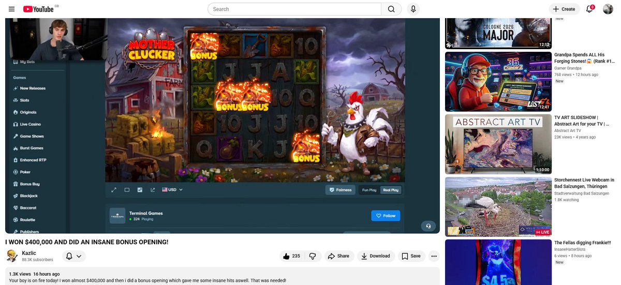Open The Fellas digging Frankie thumbnail
Image resolution: width=621 pixels, height=285 pixels.
[498, 262]
